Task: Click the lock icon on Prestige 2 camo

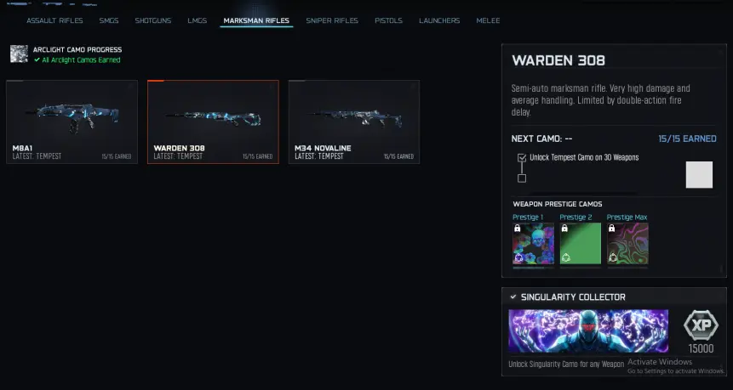Action: click(x=564, y=228)
